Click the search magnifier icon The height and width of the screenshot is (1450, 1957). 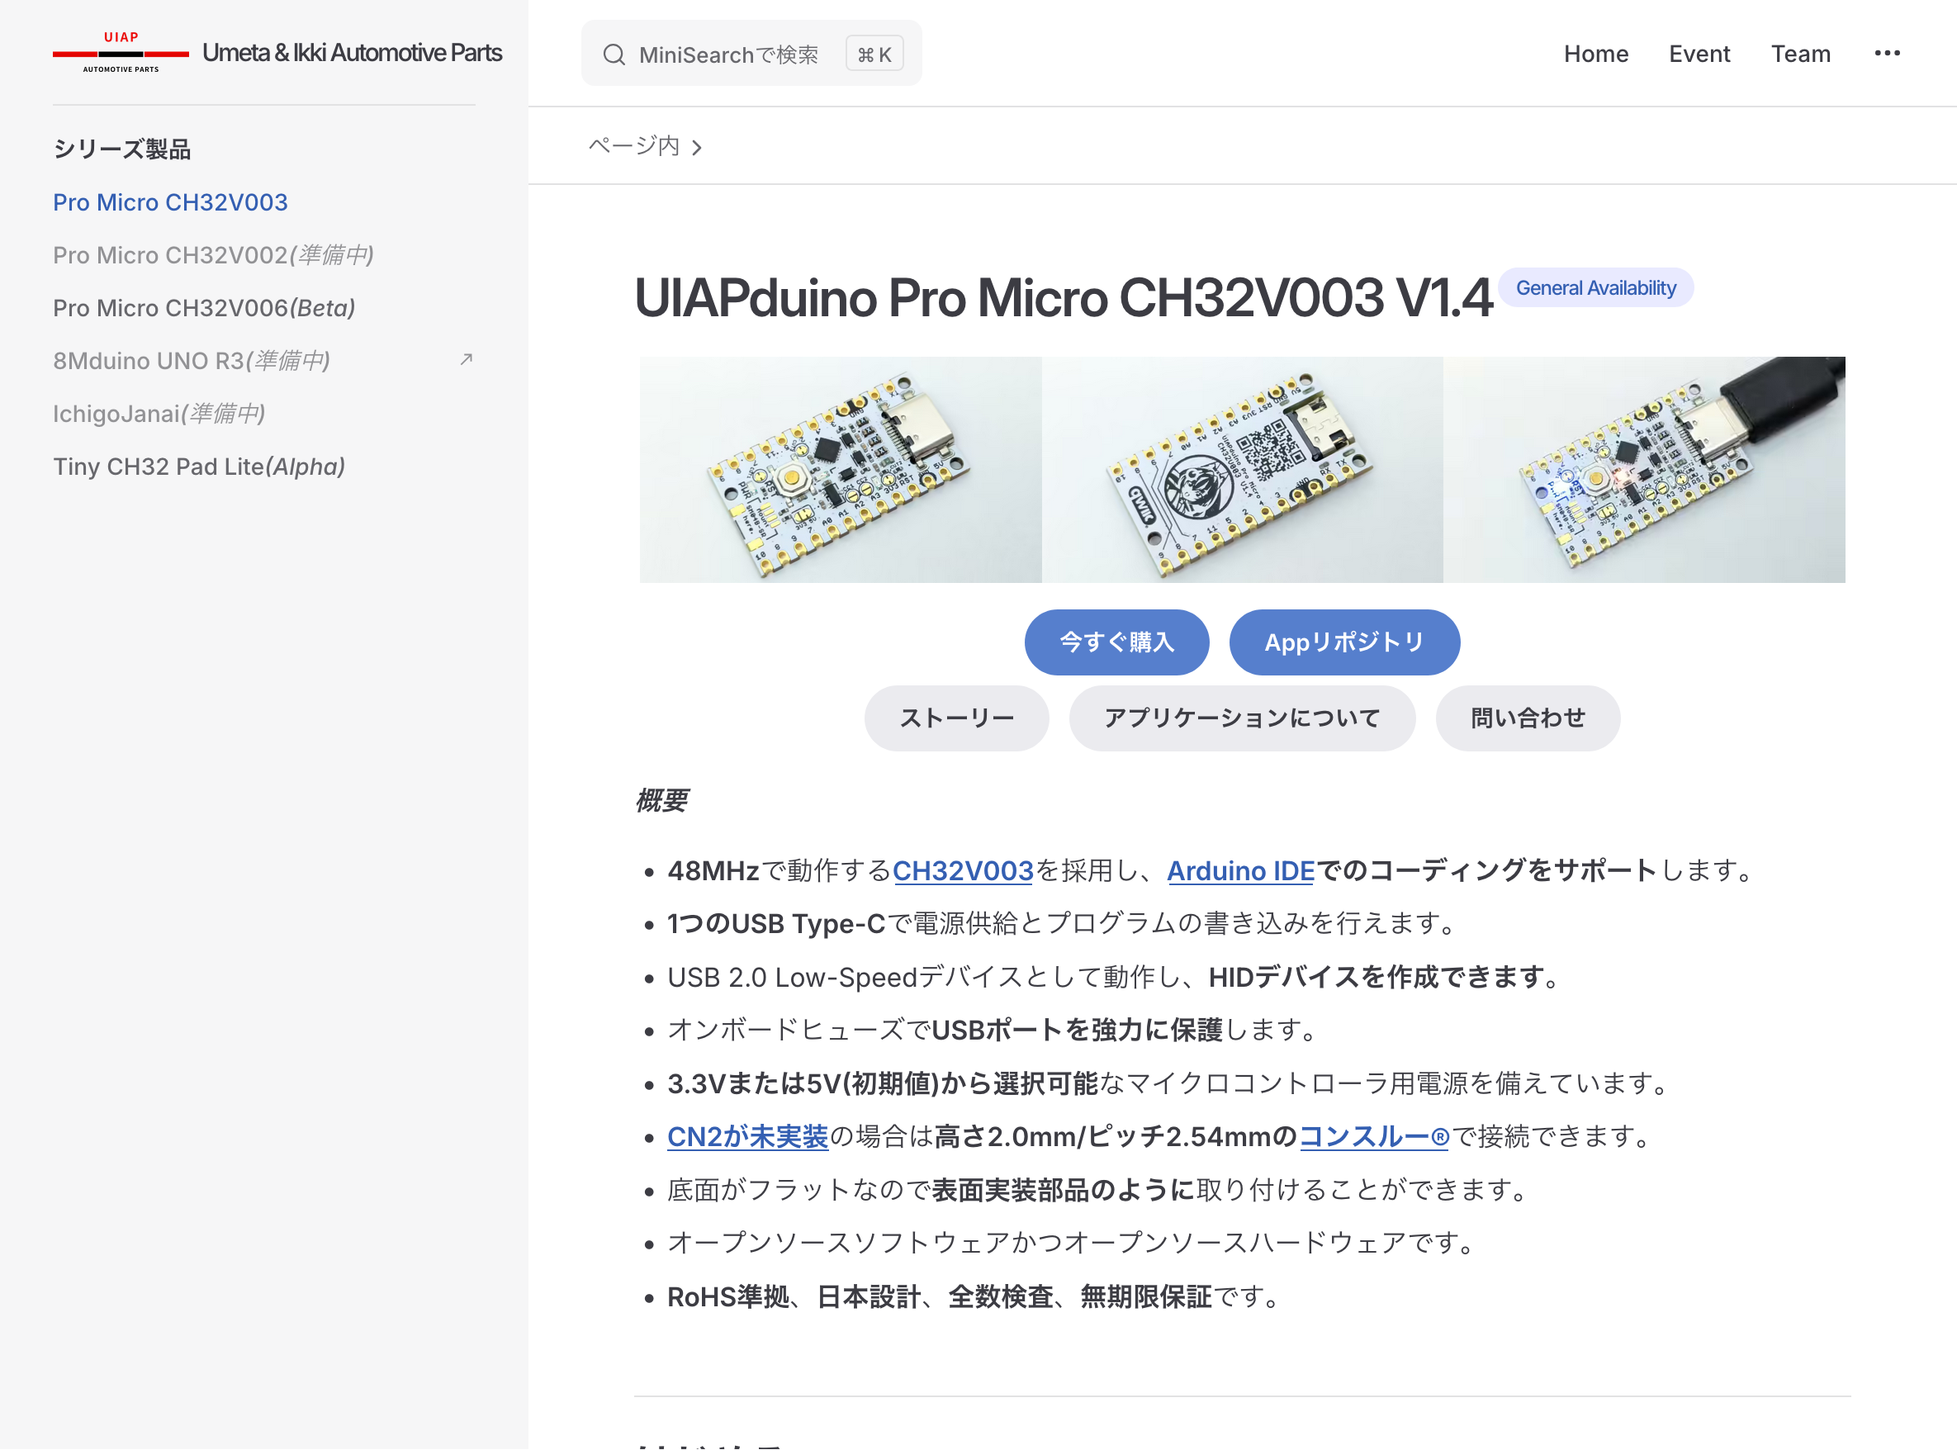(x=614, y=54)
